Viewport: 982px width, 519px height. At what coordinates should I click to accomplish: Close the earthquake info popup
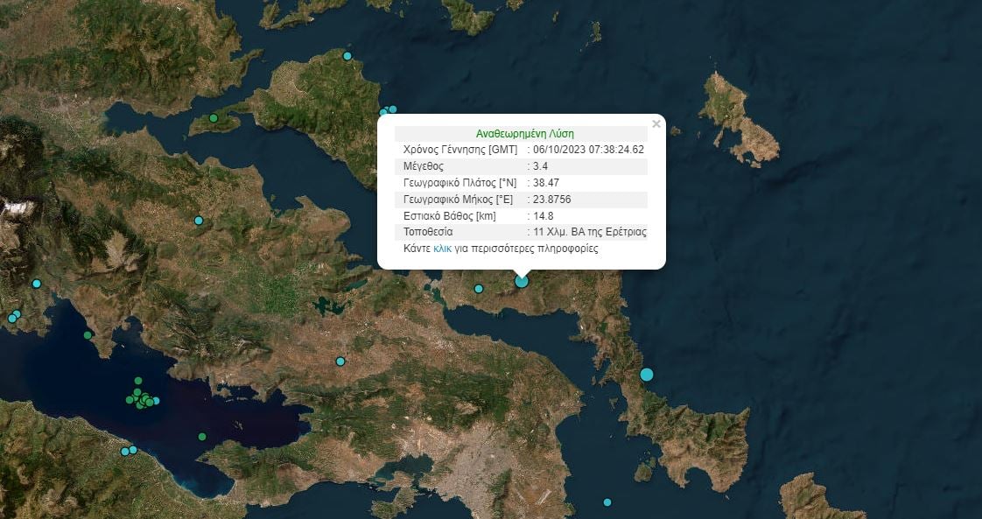point(656,123)
